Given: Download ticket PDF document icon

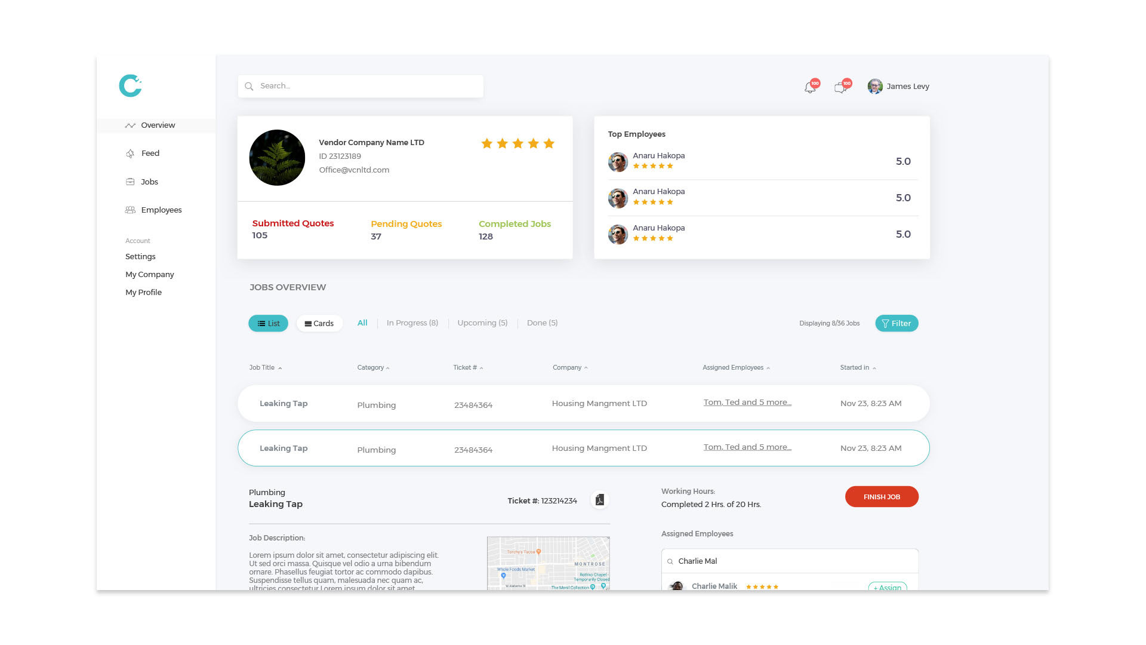Looking at the screenshot, I should tap(600, 500).
